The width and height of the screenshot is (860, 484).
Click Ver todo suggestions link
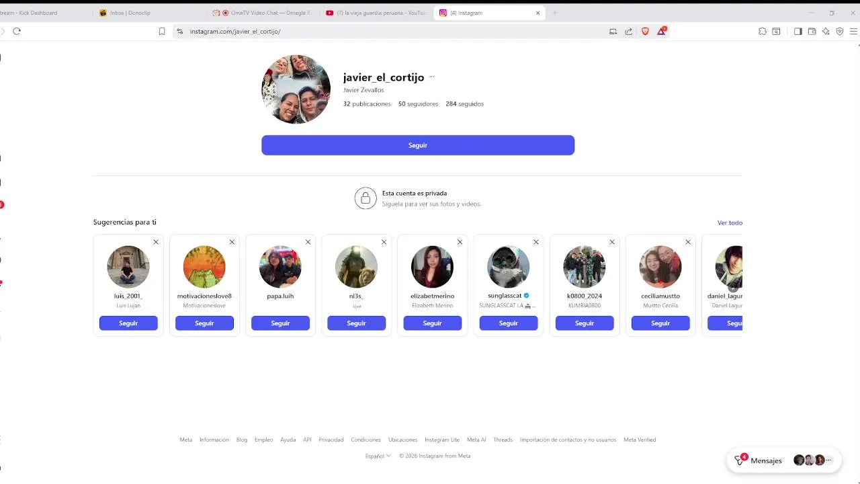tap(730, 223)
